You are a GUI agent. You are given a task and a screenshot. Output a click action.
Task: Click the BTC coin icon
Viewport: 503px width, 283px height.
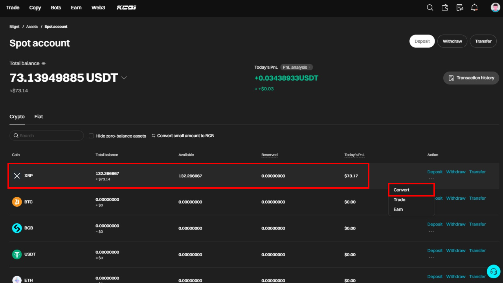(17, 202)
